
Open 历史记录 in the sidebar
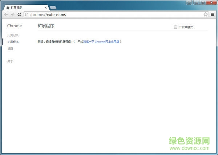pyautogui.click(x=13, y=35)
